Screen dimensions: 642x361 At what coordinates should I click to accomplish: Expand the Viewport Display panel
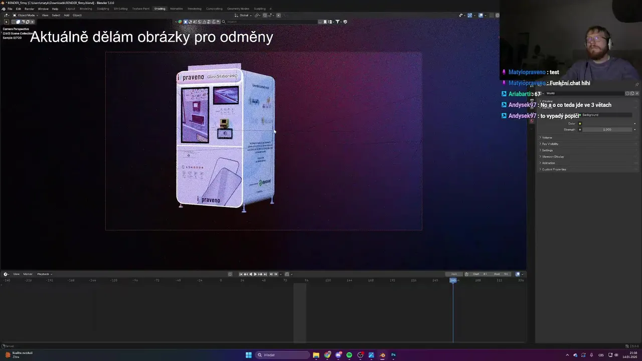pos(553,156)
